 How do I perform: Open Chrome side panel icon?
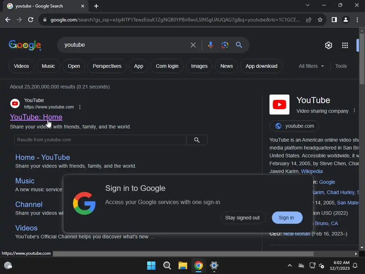[334, 20]
